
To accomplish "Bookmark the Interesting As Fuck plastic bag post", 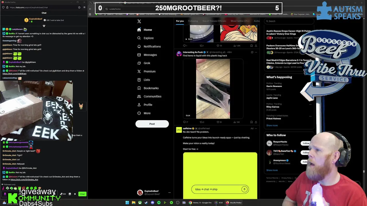I will click(251, 122).
